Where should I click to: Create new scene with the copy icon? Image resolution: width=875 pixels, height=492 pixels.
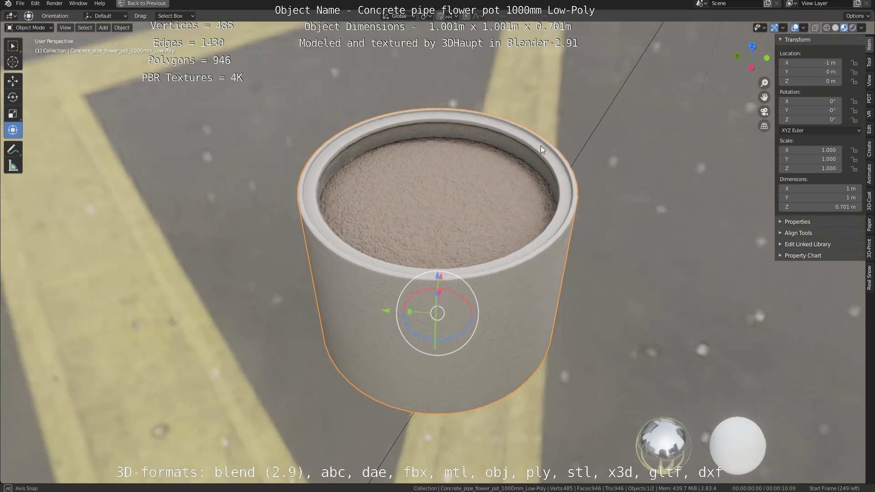click(767, 3)
